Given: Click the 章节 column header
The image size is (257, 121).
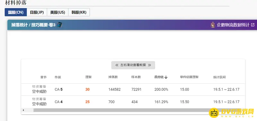Looking at the screenshot, I should [43, 77].
